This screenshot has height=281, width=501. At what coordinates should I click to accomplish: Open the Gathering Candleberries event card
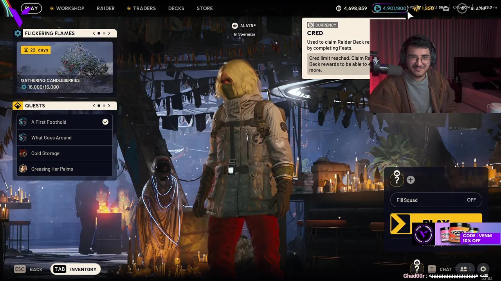click(65, 68)
